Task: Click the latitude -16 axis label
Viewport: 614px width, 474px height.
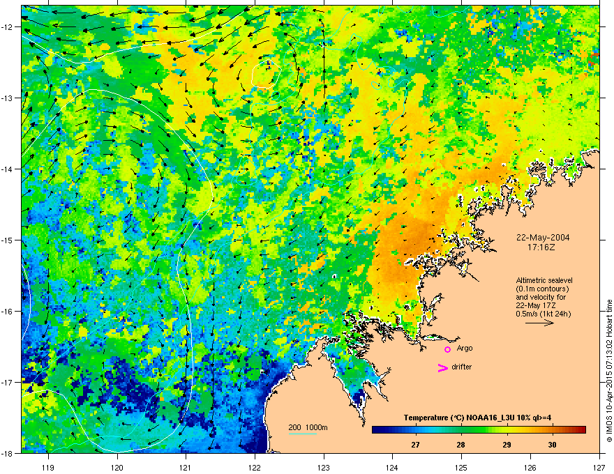Action: pyautogui.click(x=7, y=312)
